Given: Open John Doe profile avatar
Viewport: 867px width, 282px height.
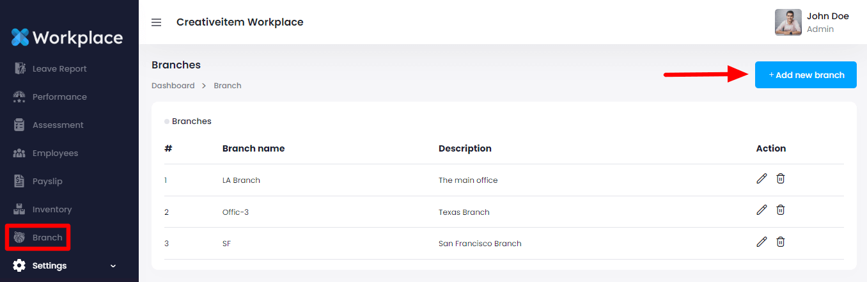Looking at the screenshot, I should [788, 22].
